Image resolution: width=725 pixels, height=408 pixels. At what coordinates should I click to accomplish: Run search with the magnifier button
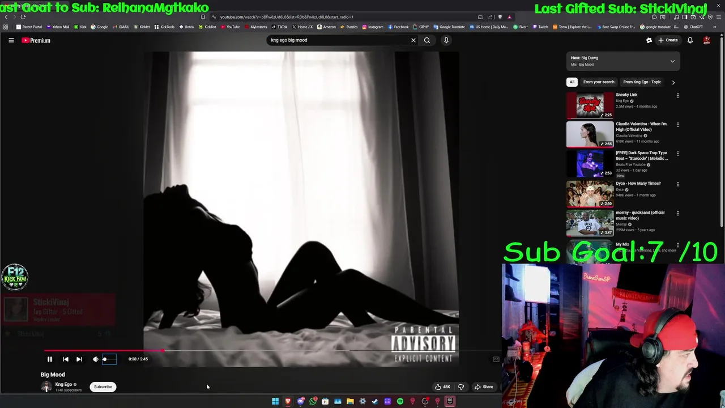tap(427, 40)
